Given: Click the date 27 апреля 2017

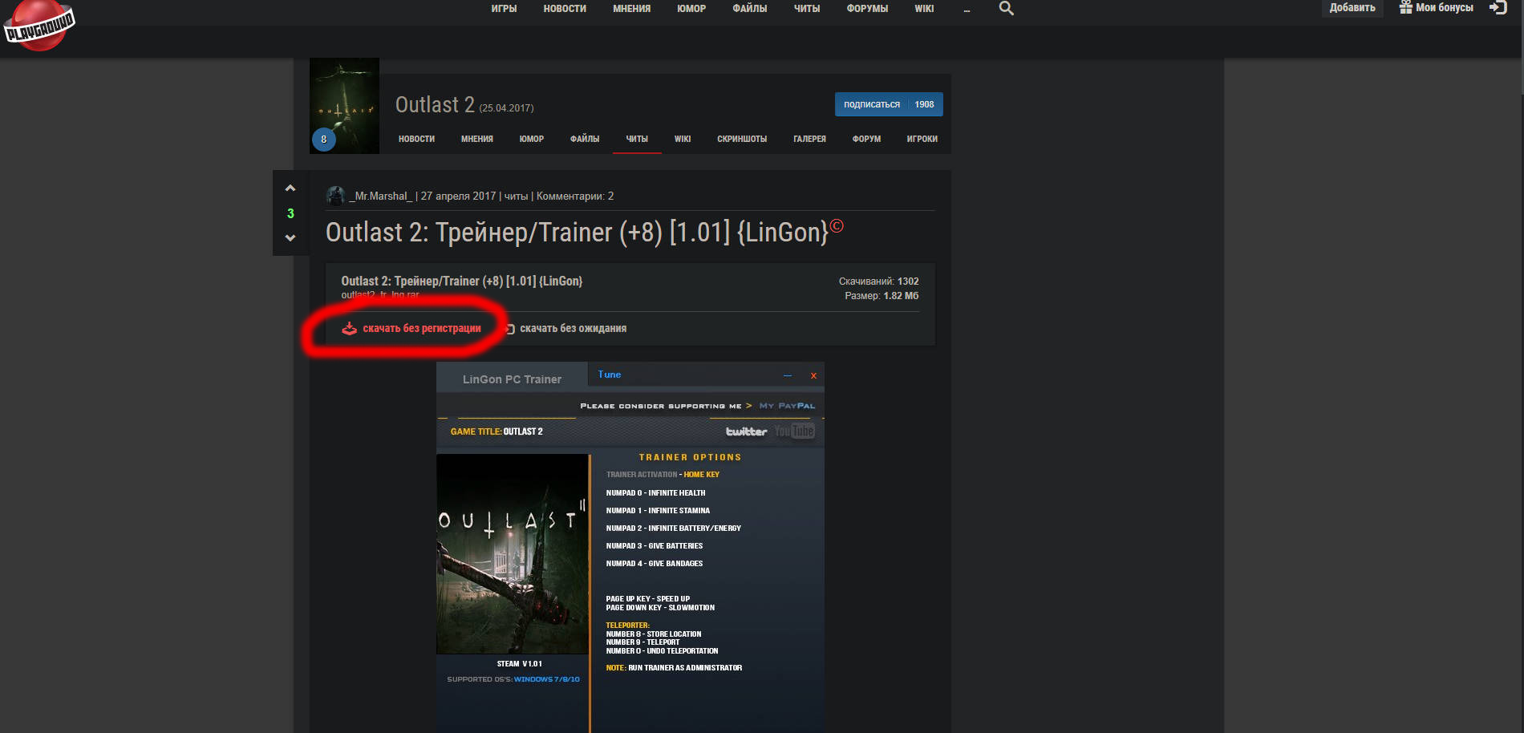Looking at the screenshot, I should coord(458,196).
